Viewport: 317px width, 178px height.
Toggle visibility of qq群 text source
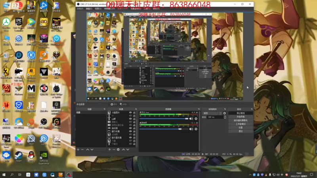pos(130,119)
